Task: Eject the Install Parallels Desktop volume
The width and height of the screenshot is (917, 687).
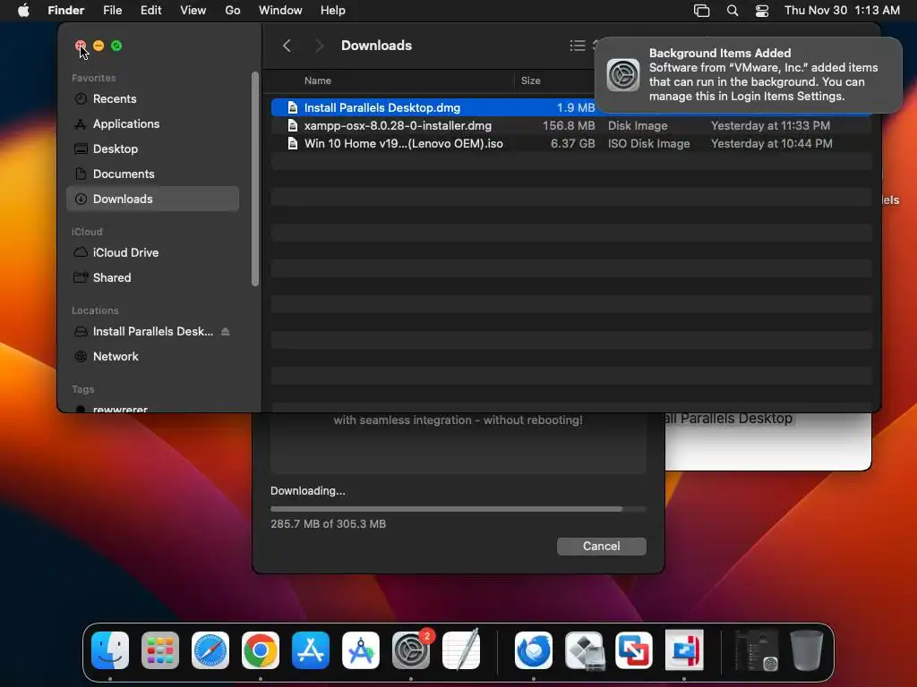Action: (x=225, y=331)
